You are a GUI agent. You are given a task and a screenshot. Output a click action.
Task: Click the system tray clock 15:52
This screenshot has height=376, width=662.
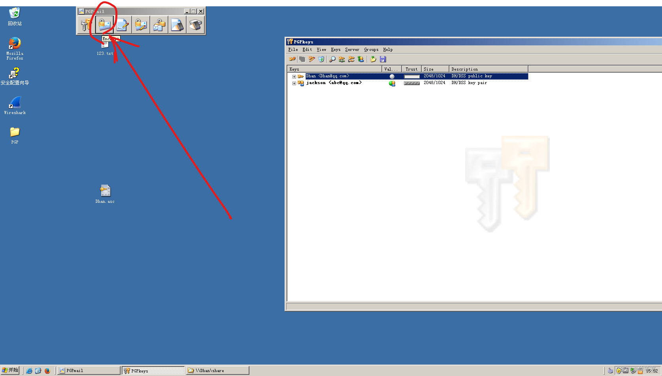[652, 370]
